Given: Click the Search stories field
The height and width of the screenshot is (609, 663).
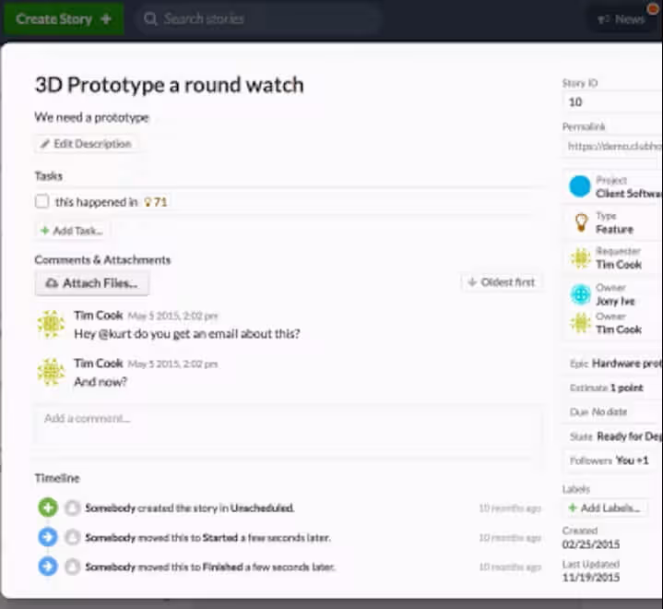Looking at the screenshot, I should (x=258, y=19).
